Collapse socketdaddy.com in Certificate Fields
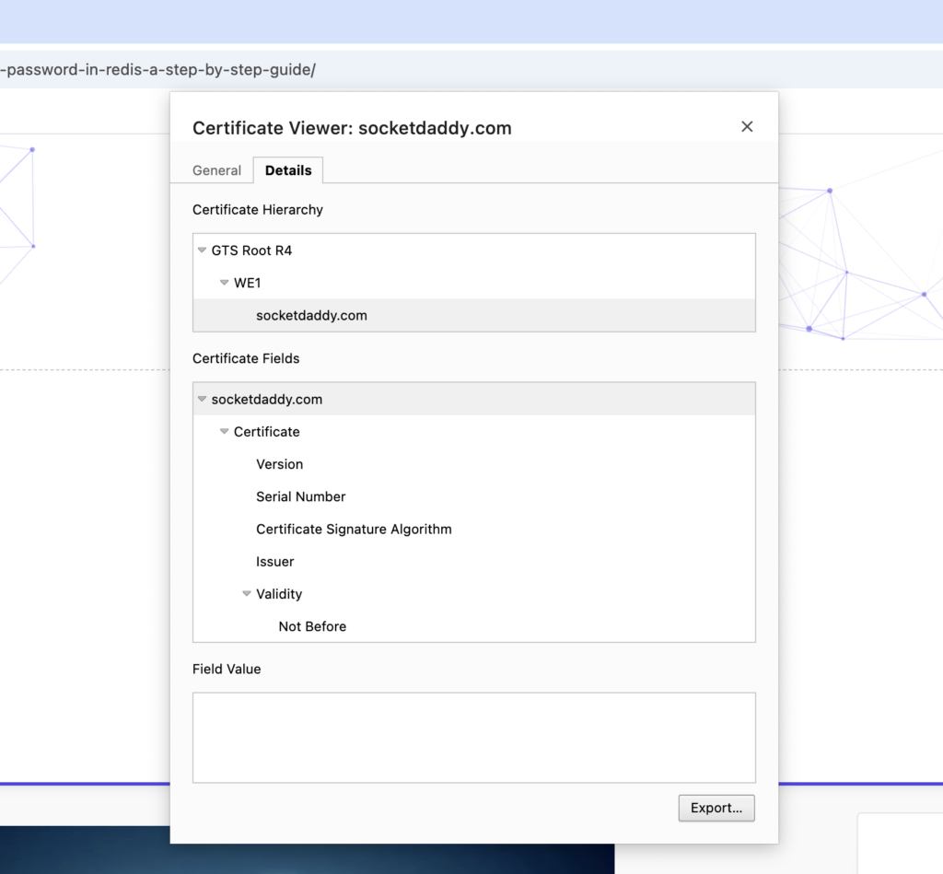Image resolution: width=943 pixels, height=874 pixels. click(202, 399)
